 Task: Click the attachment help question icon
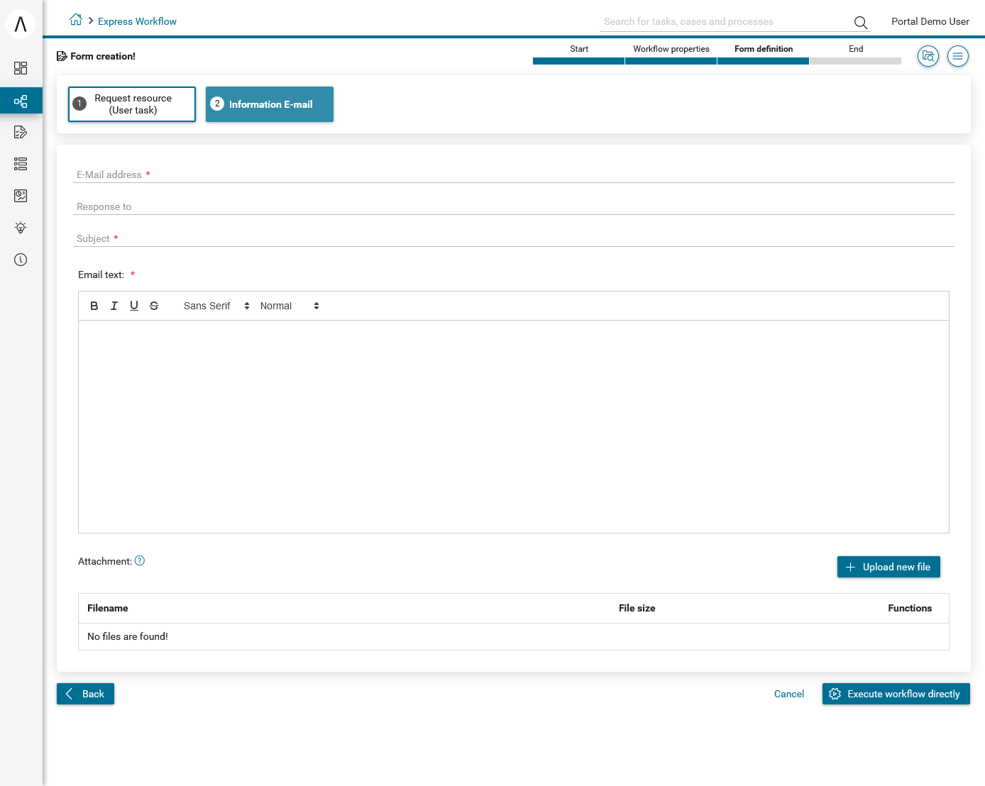tap(140, 560)
